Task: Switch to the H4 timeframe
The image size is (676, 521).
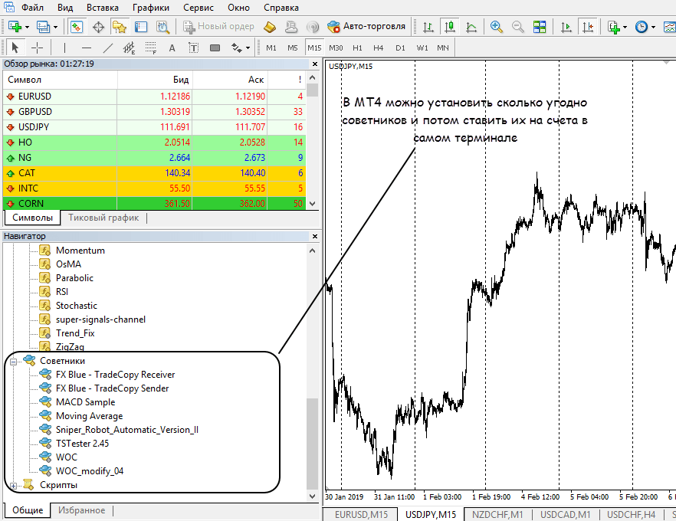Action: click(379, 48)
